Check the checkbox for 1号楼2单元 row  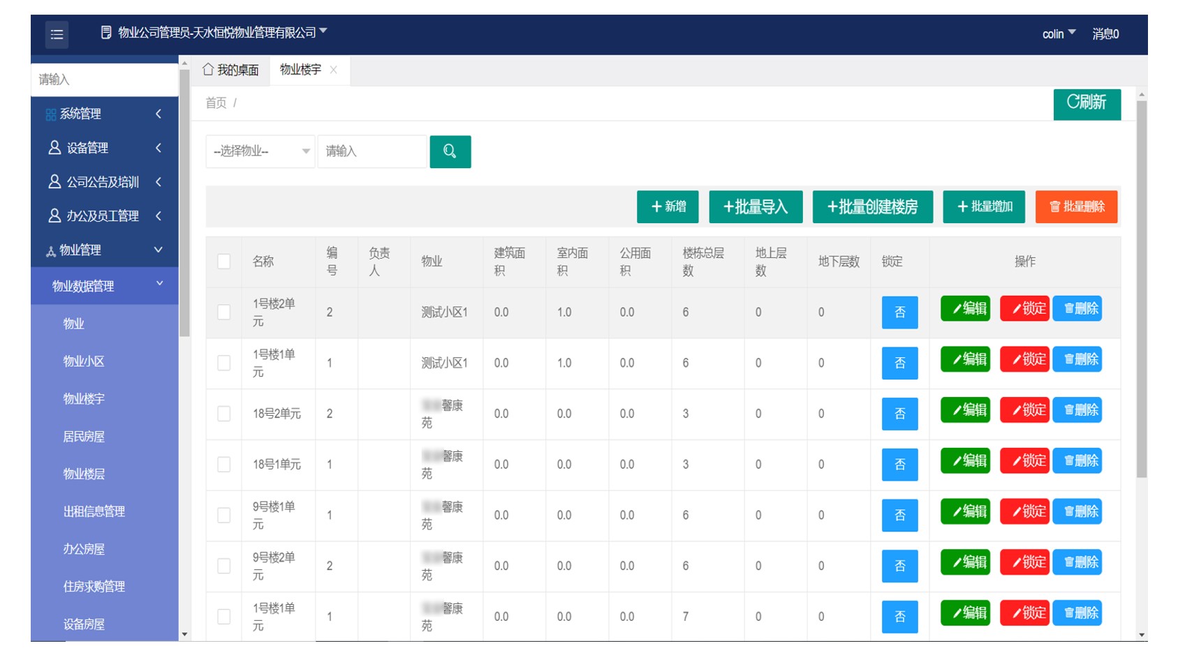[224, 312]
